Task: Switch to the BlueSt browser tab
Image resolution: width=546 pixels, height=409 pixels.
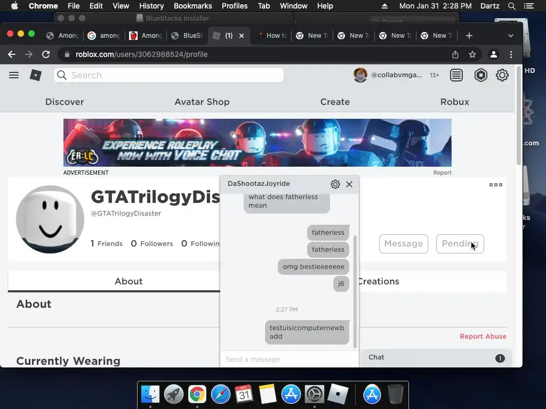Action: 187,36
